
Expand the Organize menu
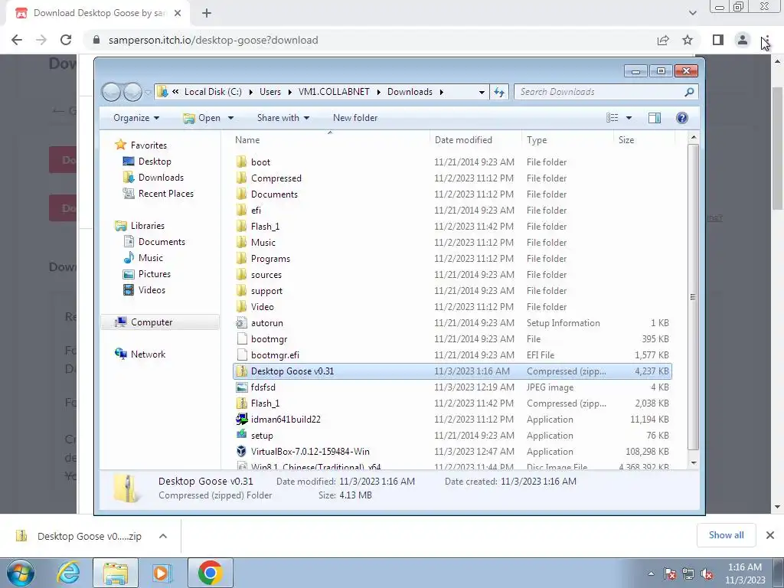click(136, 118)
